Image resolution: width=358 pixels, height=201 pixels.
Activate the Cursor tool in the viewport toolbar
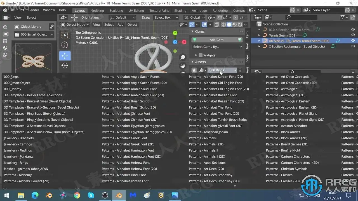tap(65, 45)
